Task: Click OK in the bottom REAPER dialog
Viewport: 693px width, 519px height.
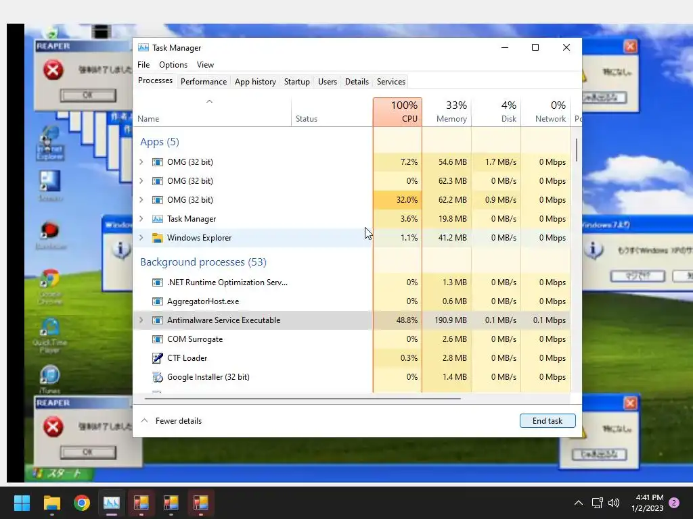Action: [x=88, y=452]
